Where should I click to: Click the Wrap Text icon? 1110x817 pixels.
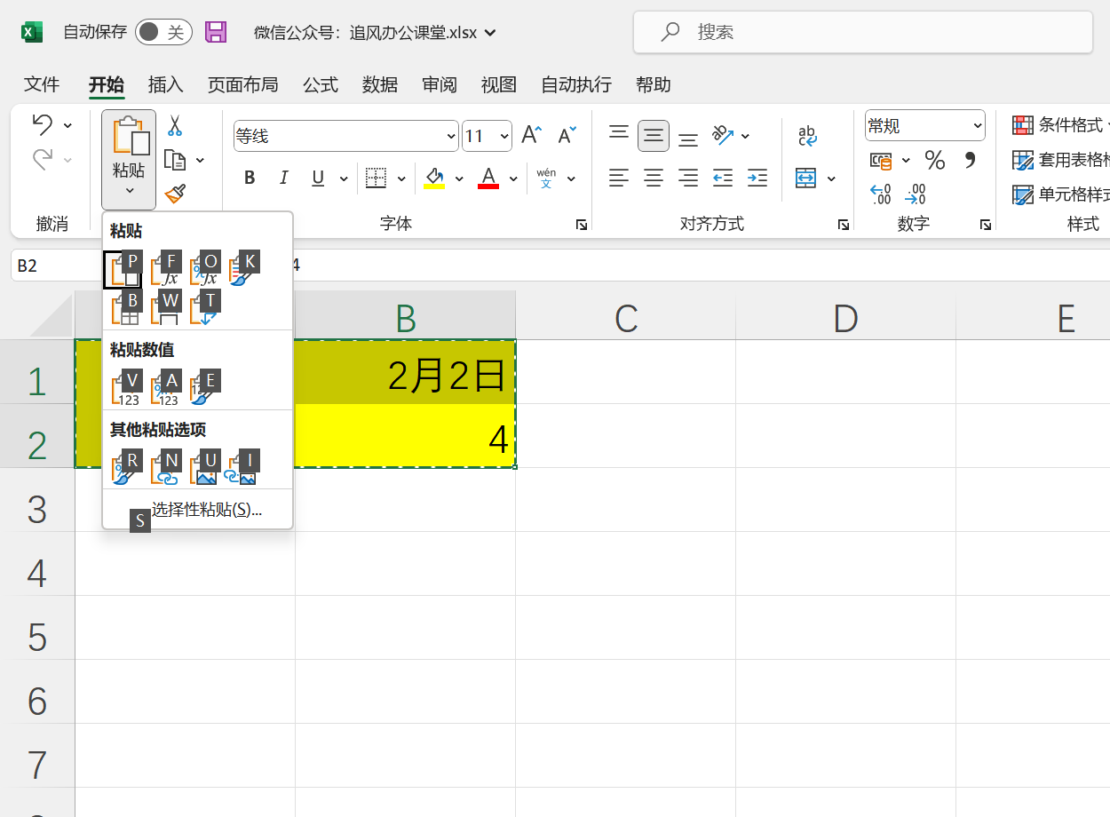pos(807,135)
